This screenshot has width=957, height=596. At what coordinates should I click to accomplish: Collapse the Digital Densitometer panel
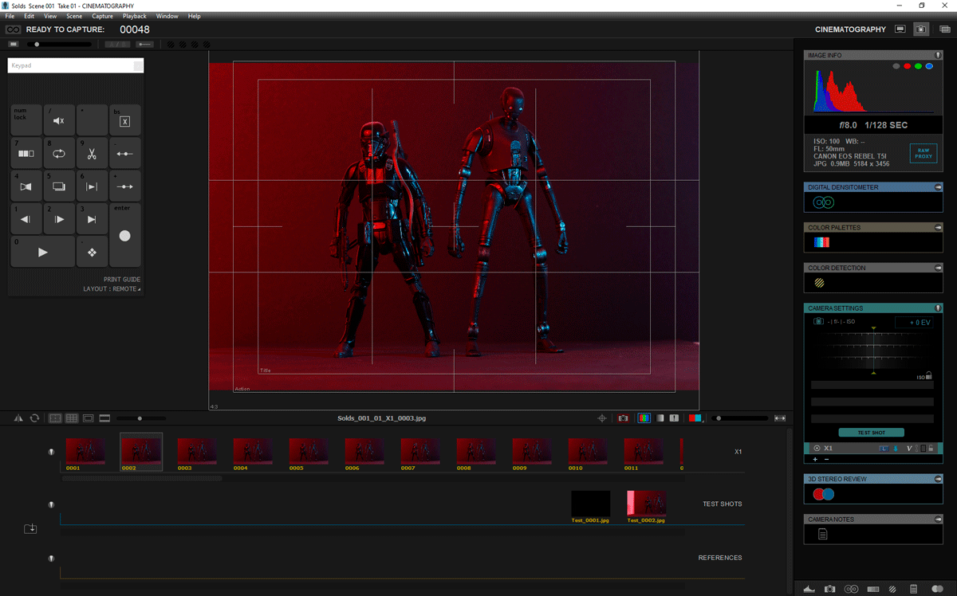pos(938,187)
